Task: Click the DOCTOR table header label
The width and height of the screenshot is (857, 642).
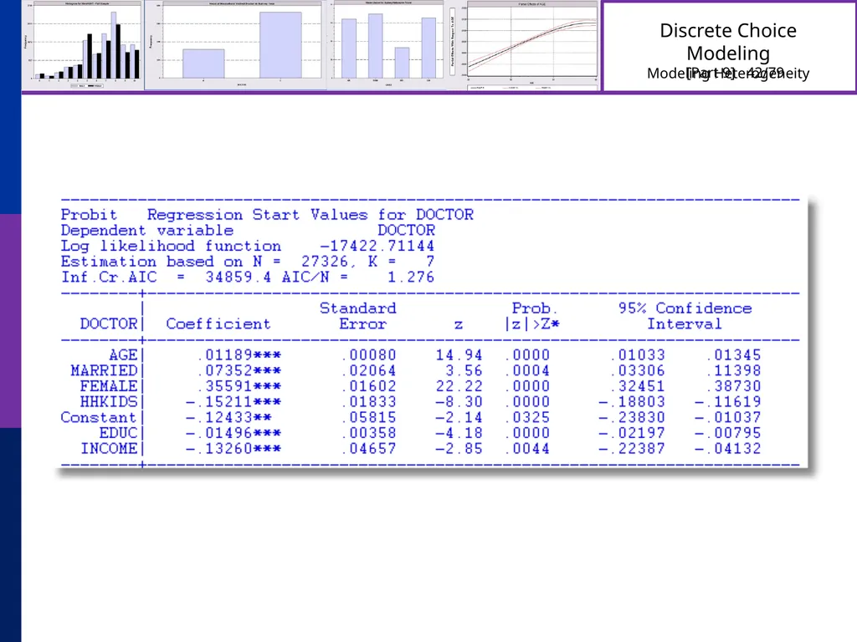Action: [x=109, y=324]
